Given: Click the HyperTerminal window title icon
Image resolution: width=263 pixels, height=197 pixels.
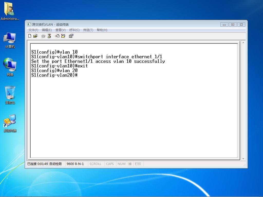Looking at the screenshot, I should pos(29,24).
